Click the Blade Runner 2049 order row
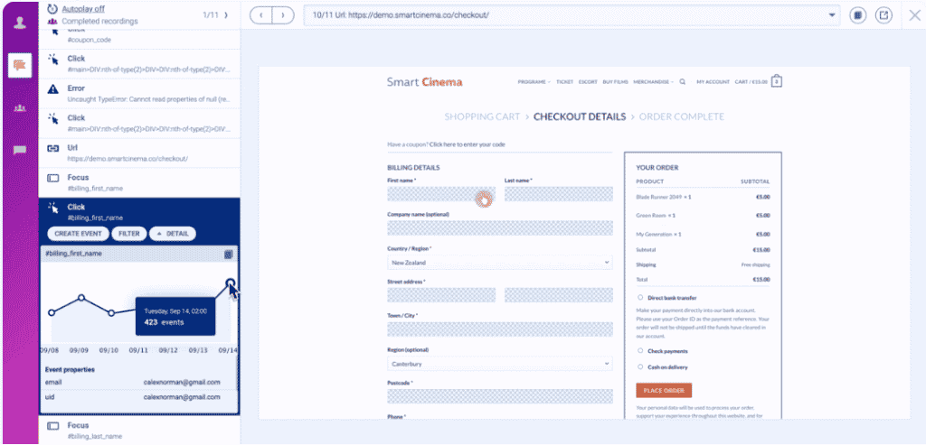Viewport: 926px width, 445px height. (703, 197)
